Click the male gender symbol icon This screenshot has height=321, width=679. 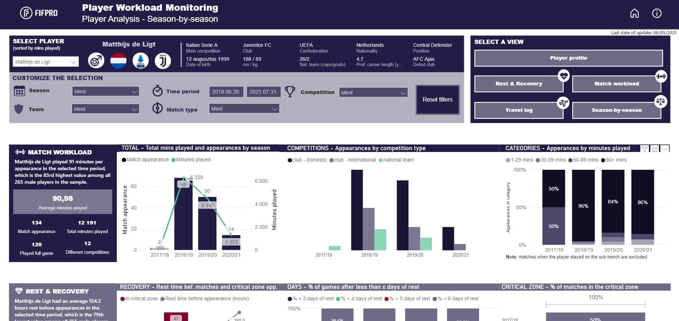[x=96, y=61]
